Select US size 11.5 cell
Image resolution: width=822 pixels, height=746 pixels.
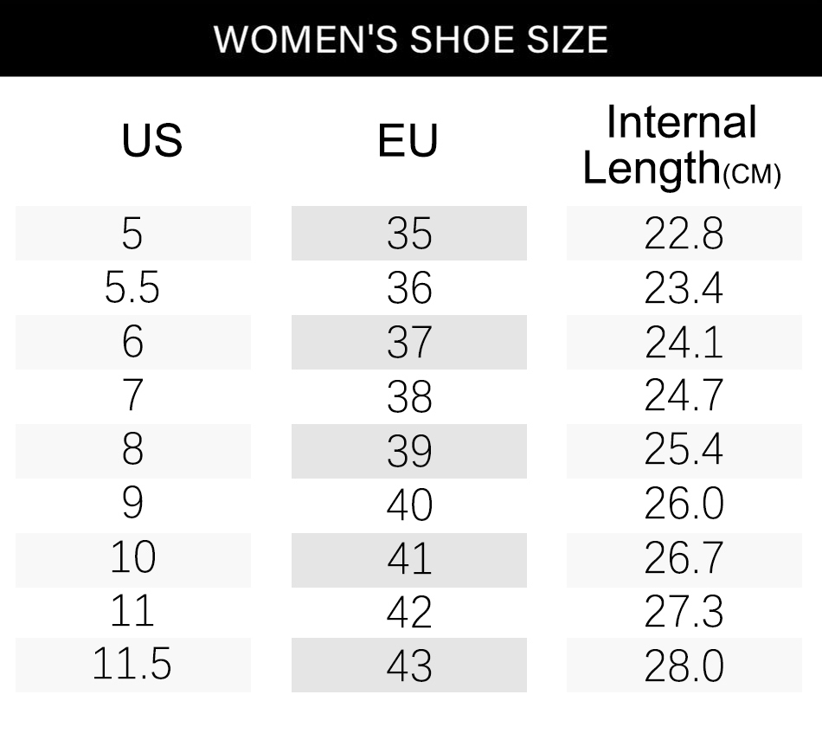(133, 666)
